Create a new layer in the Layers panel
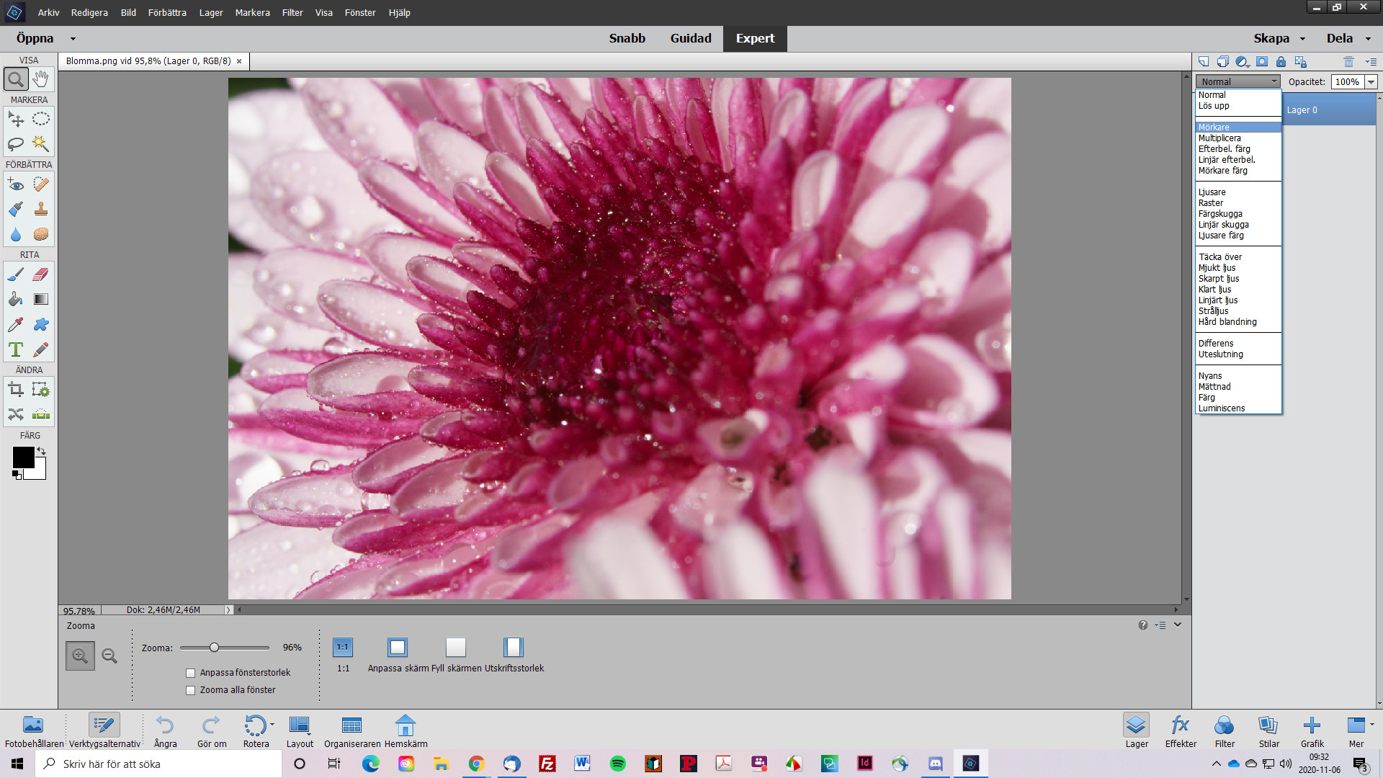This screenshot has height=778, width=1383. [x=1202, y=61]
